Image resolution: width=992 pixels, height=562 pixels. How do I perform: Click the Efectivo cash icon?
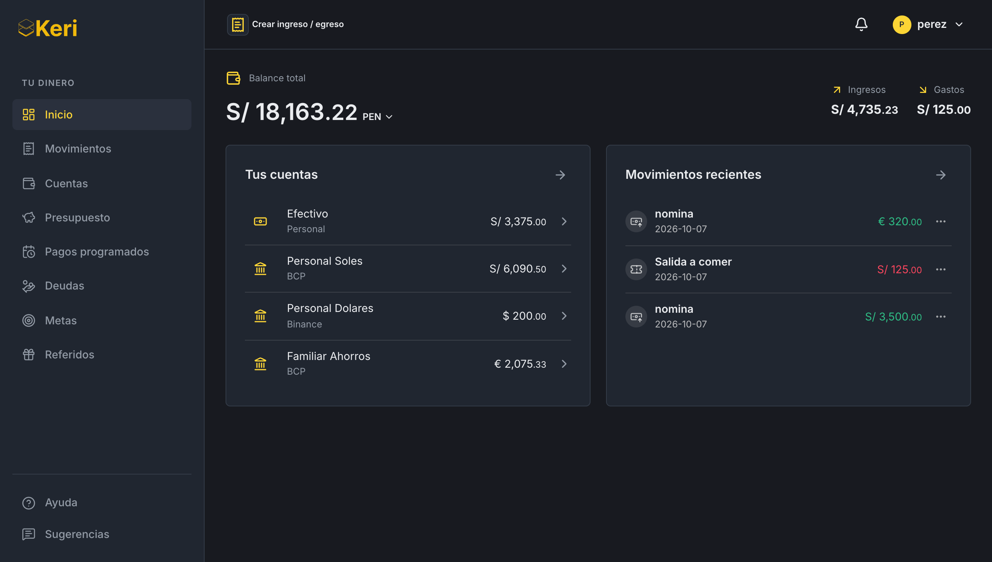[x=260, y=221]
